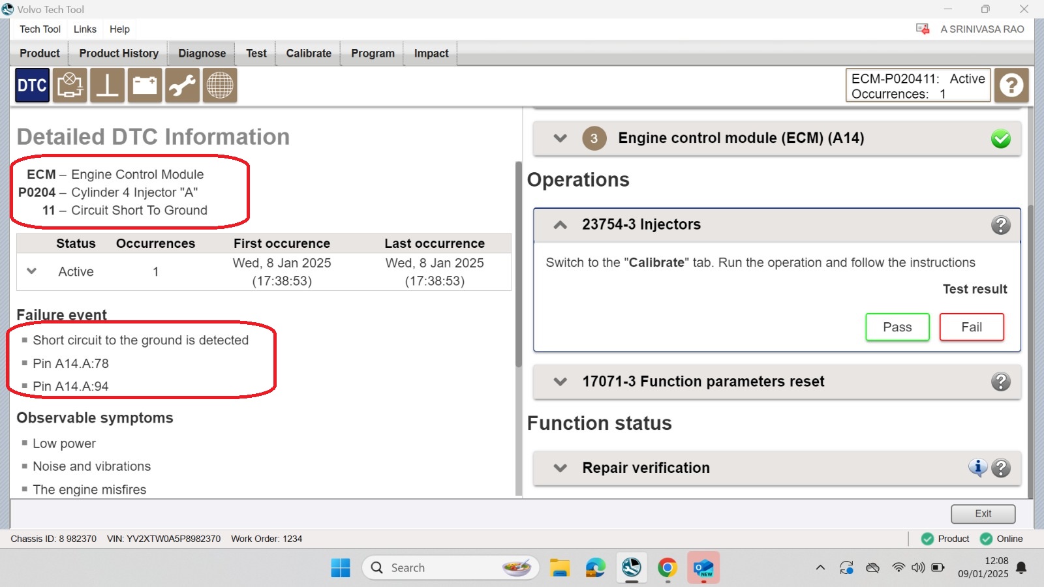Click the Windows taskbar Search box

(x=450, y=568)
